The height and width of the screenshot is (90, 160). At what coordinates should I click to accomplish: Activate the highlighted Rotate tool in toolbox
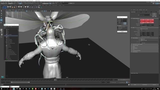1,20
